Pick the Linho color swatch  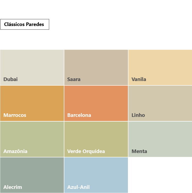[160, 103]
